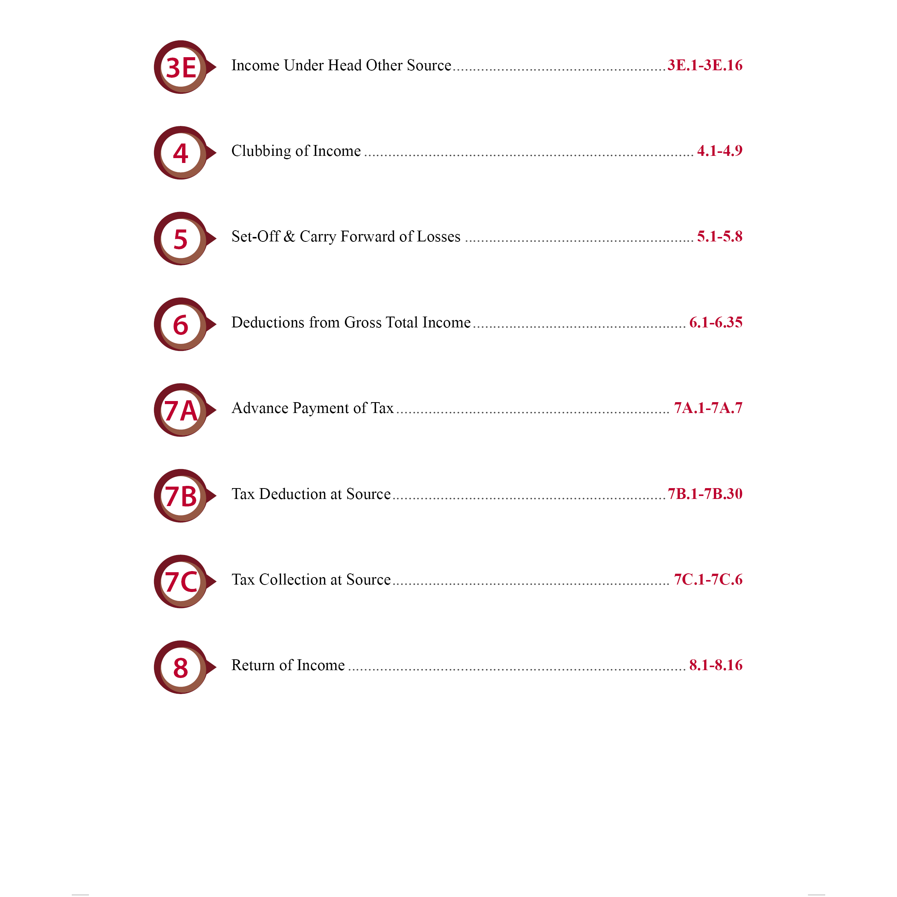Open the Clubbing of Income chapter
The image size is (897, 897).
[x=296, y=151]
